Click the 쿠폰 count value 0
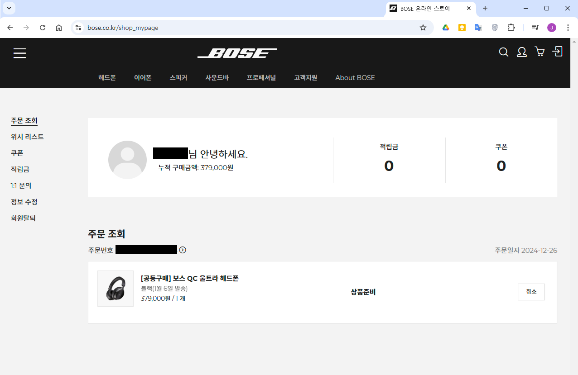The image size is (578, 375). click(501, 166)
